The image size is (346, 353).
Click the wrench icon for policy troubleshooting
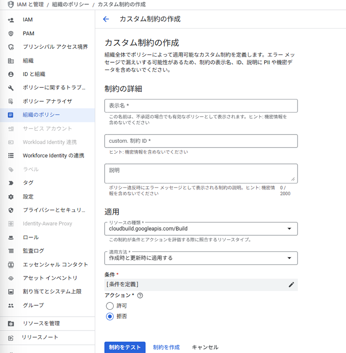11,88
